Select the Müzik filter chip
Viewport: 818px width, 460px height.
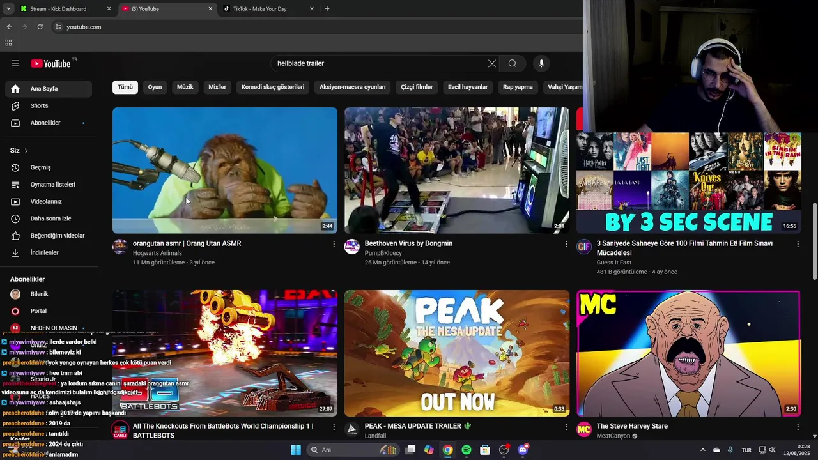[x=185, y=87]
